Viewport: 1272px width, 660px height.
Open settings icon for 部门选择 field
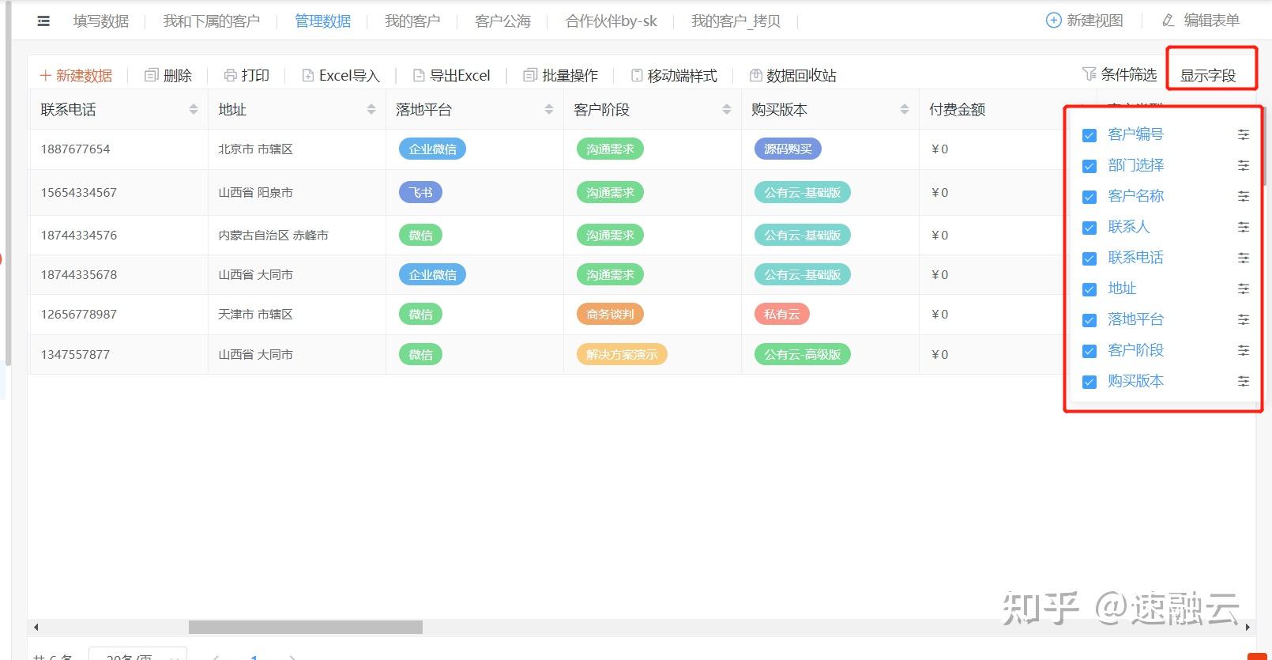coord(1243,165)
